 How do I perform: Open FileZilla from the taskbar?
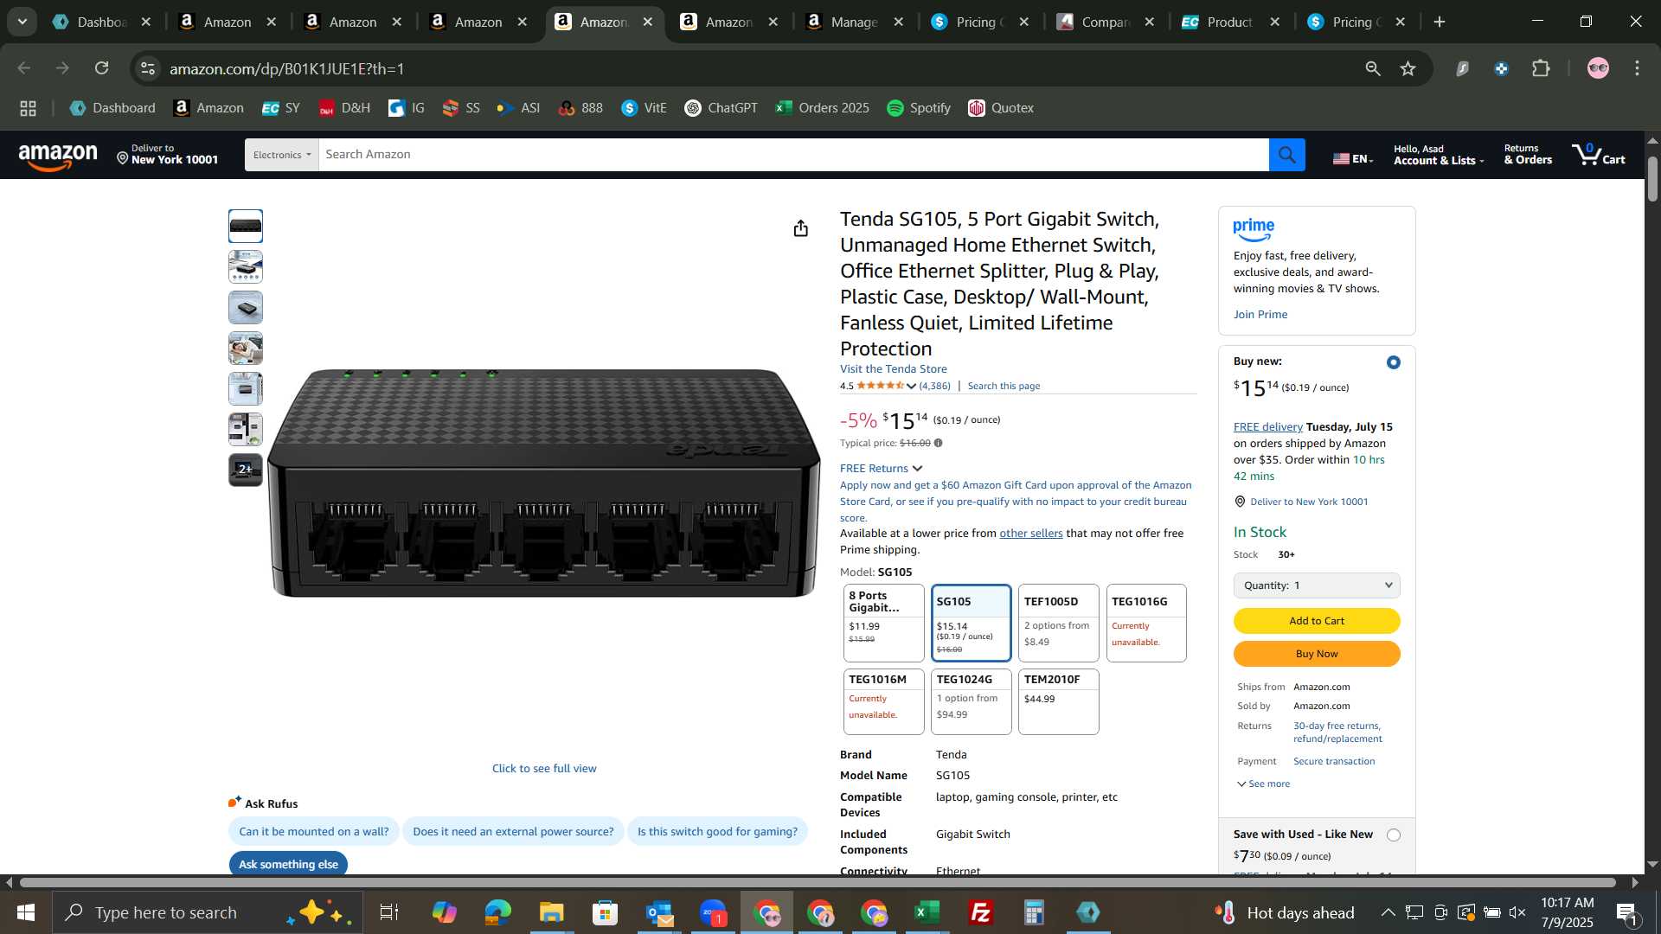(x=981, y=912)
